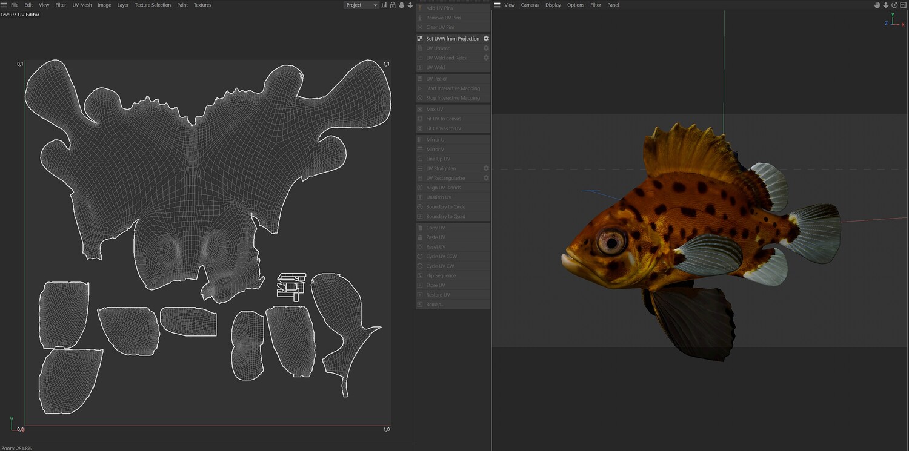The height and width of the screenshot is (451, 909).
Task: Open the 3D viewport View menu
Action: pyautogui.click(x=510, y=5)
